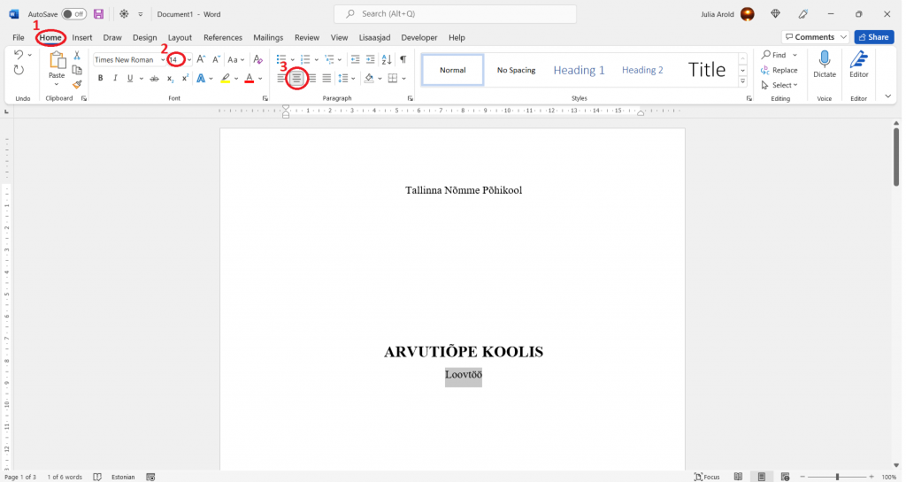
Task: Click the Estonian language indicator
Action: point(123,477)
